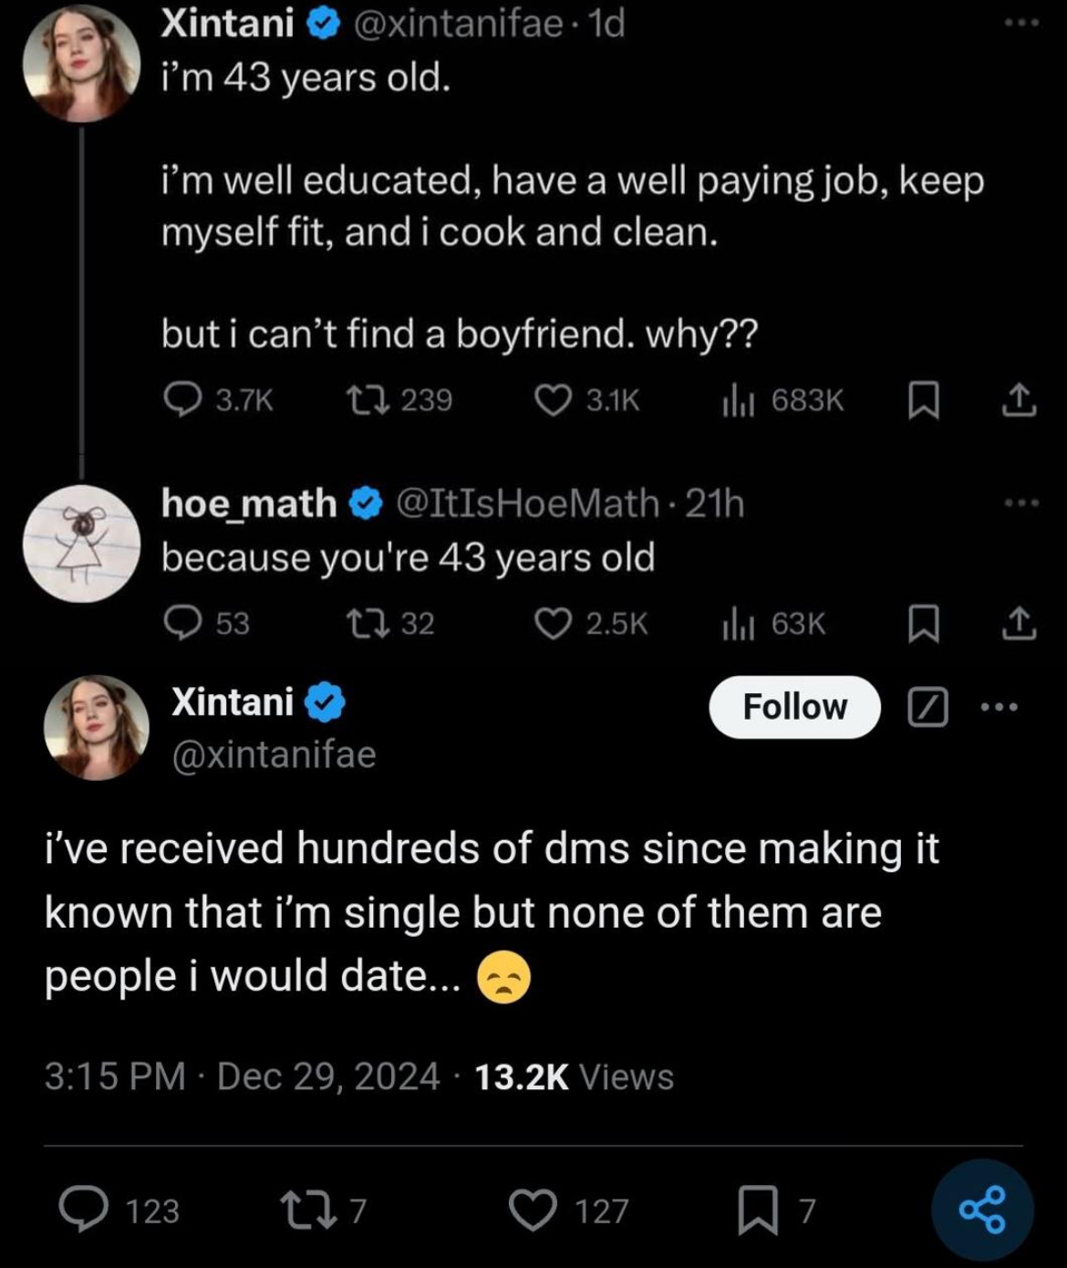Open more options for the main post
Viewport: 1067px width, 1268px height.
(x=999, y=707)
